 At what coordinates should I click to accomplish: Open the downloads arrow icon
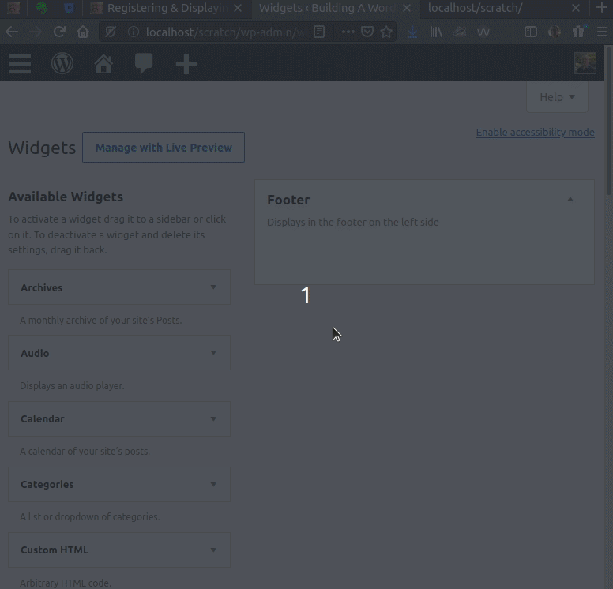click(x=412, y=32)
